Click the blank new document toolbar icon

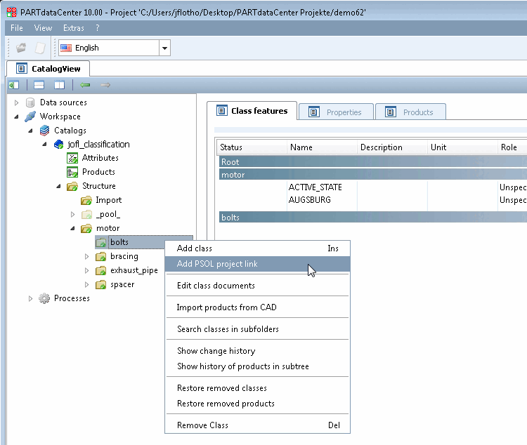[40, 48]
